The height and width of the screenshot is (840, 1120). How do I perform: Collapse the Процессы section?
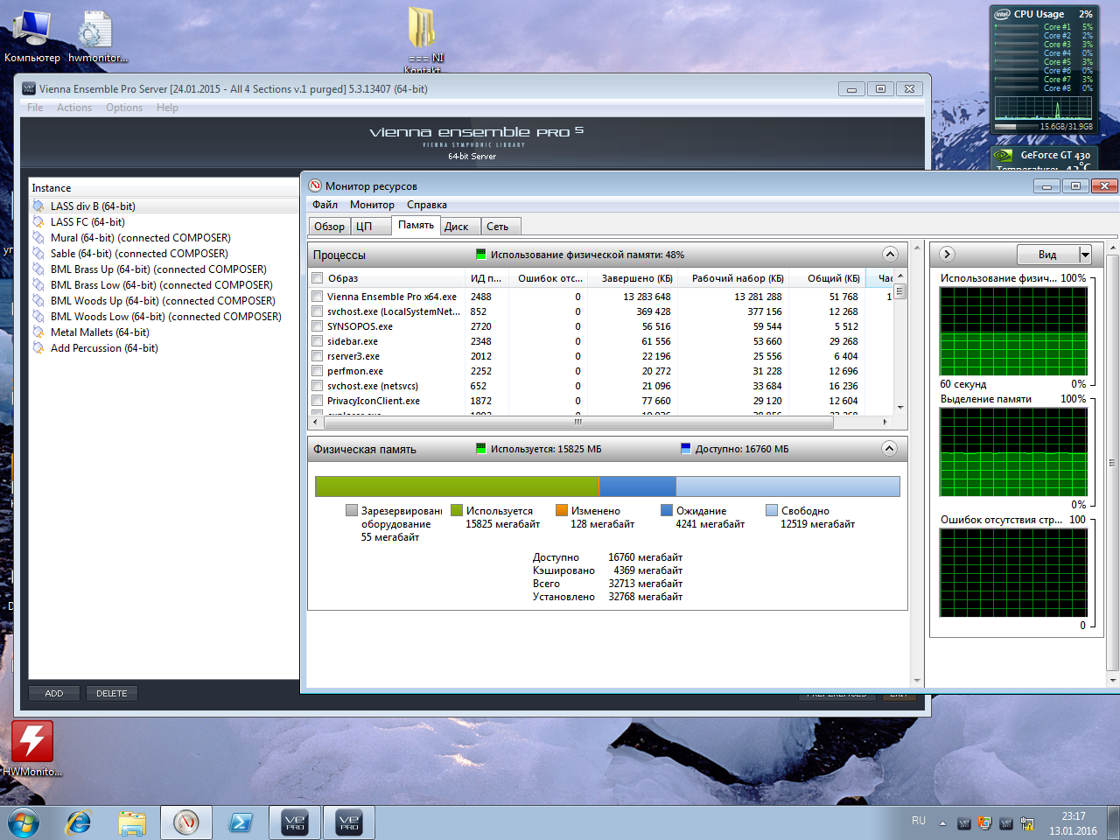point(890,255)
